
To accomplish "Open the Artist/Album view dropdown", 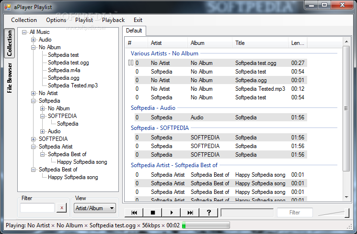I will (x=95, y=208).
